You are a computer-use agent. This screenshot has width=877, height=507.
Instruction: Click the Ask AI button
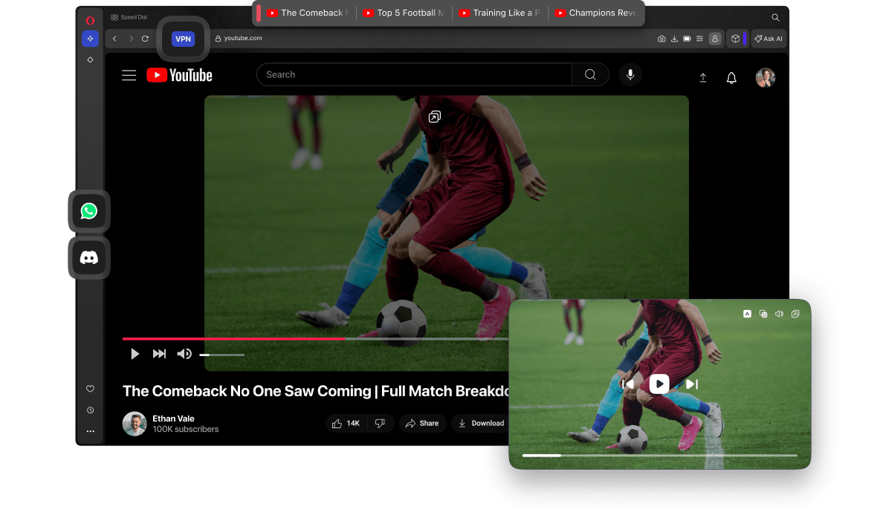768,39
